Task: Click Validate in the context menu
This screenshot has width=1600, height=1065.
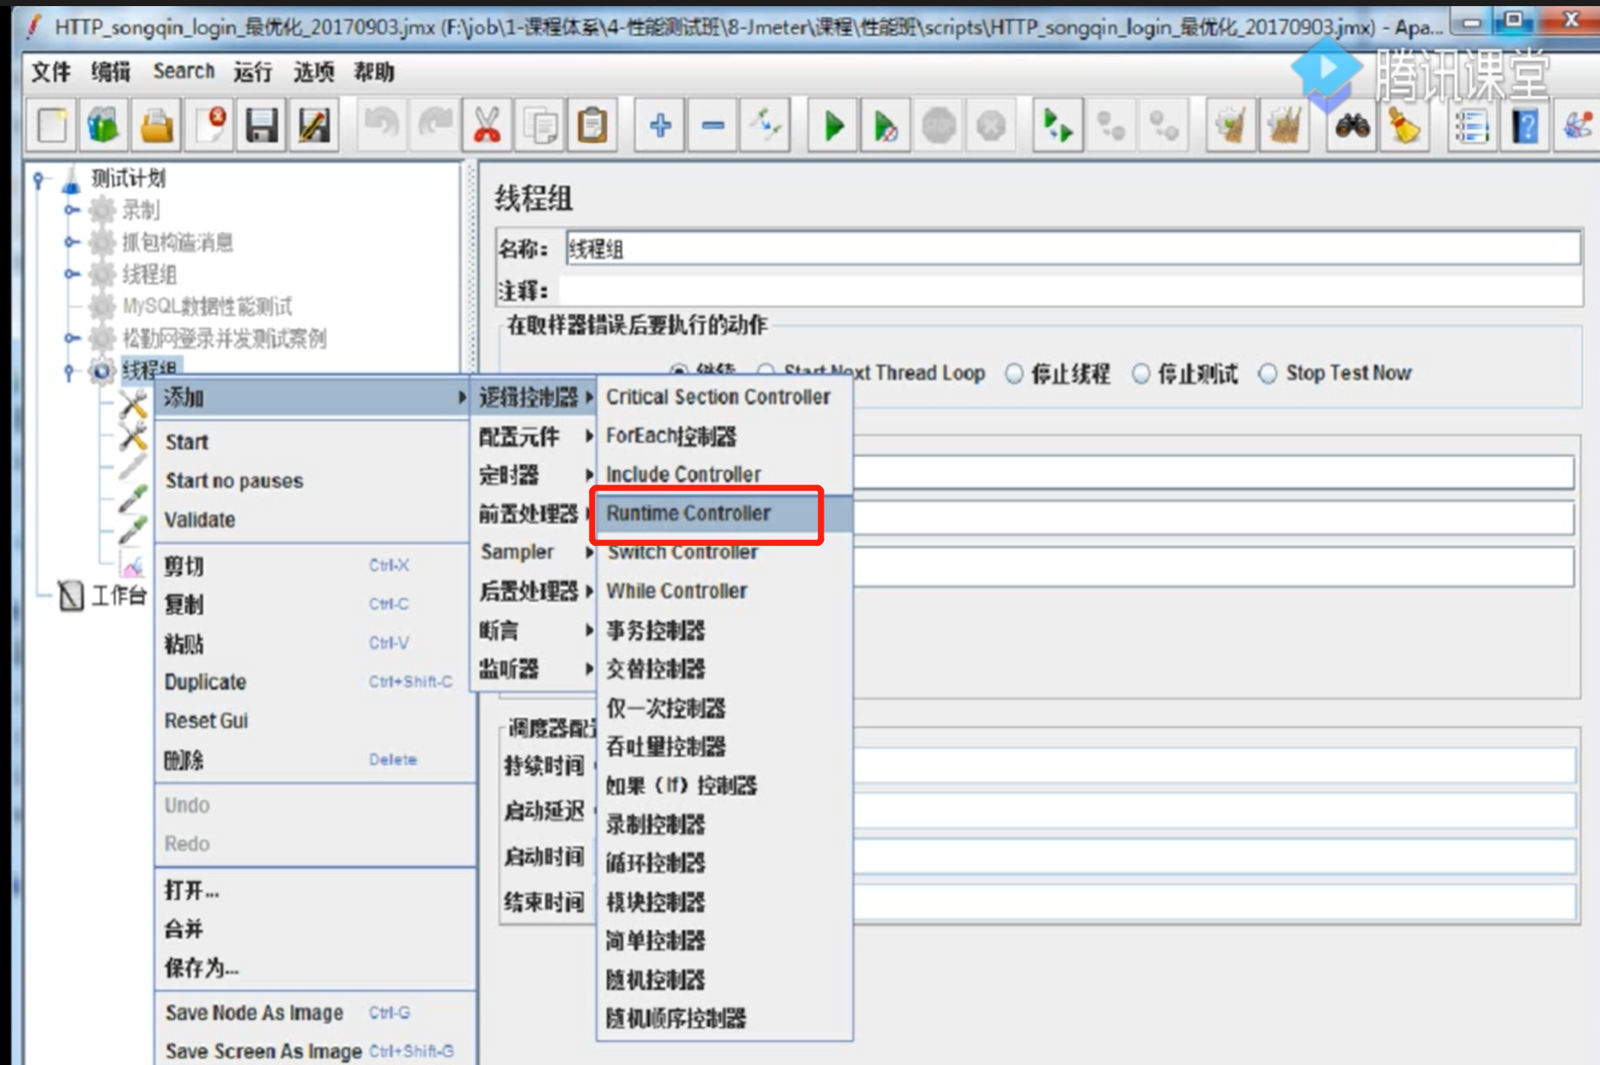Action: pyautogui.click(x=200, y=520)
